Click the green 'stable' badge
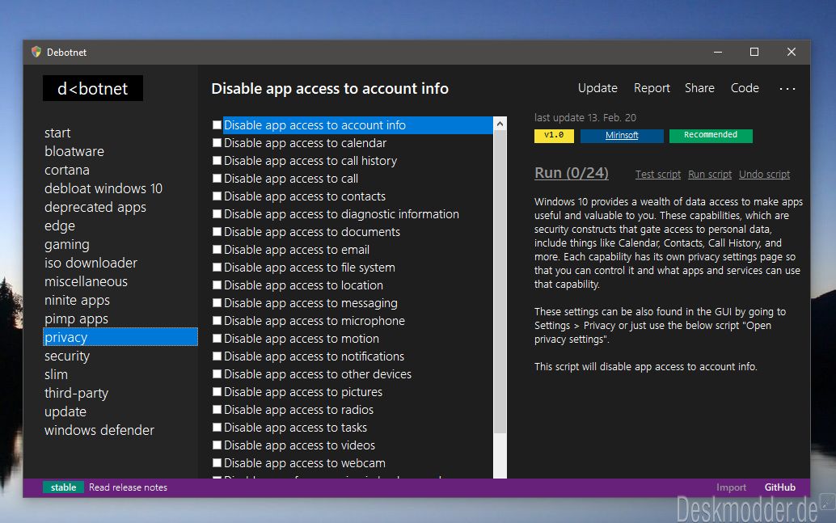 (x=63, y=487)
